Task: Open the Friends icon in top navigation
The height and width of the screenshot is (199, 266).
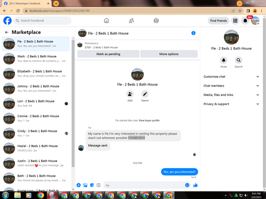Action: [131, 21]
